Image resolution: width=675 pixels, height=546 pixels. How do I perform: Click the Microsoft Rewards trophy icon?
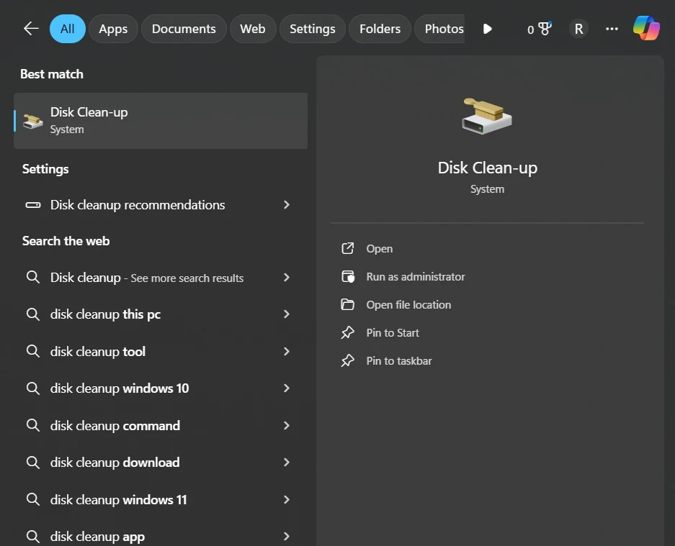545,27
